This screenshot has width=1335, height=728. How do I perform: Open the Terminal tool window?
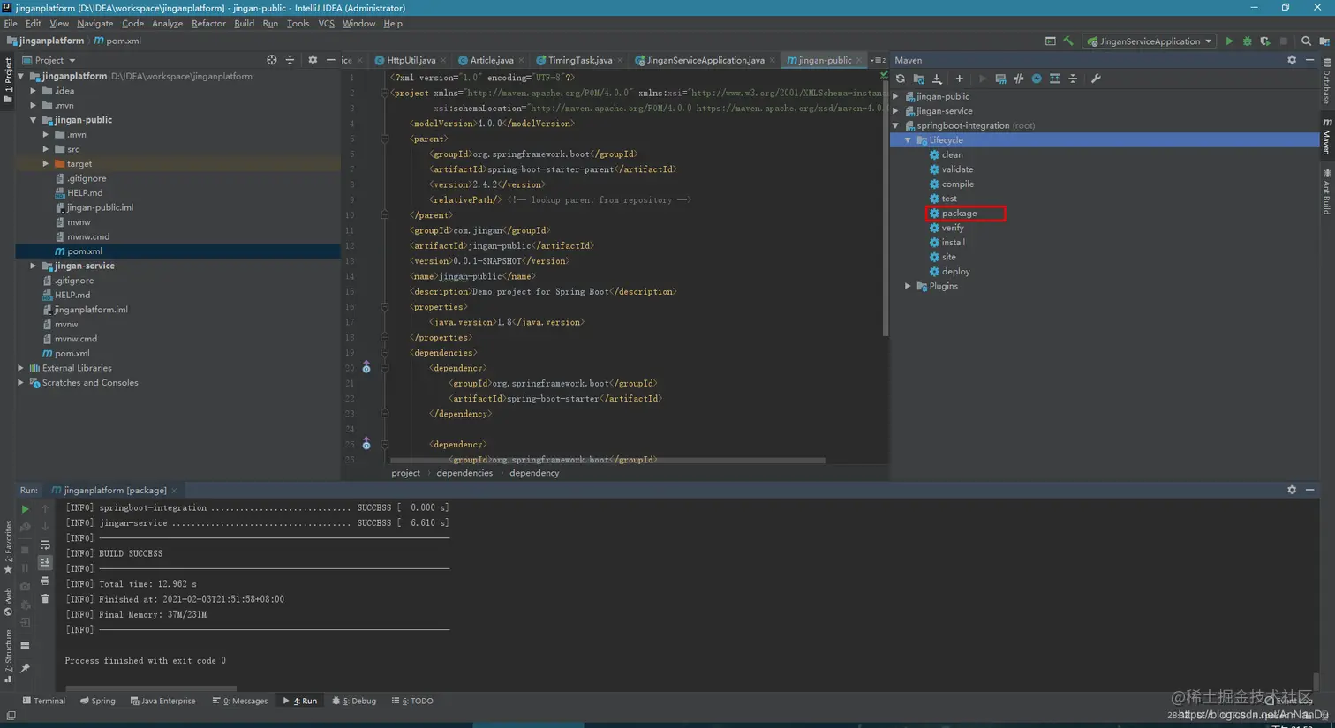point(43,701)
